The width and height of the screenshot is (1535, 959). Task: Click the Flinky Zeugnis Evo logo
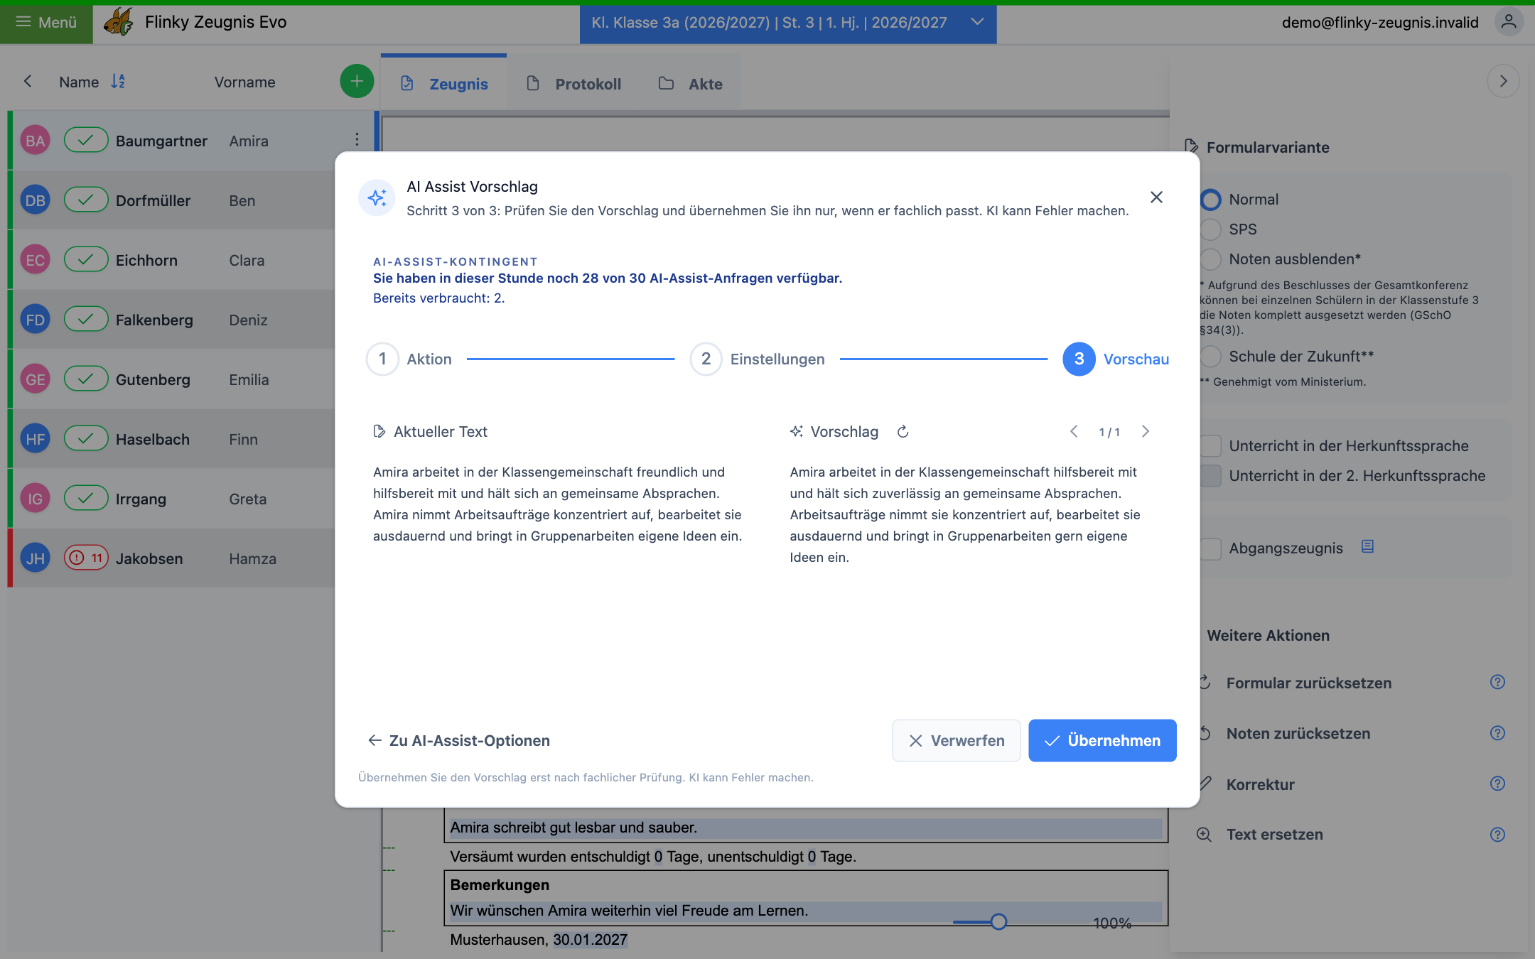119,22
